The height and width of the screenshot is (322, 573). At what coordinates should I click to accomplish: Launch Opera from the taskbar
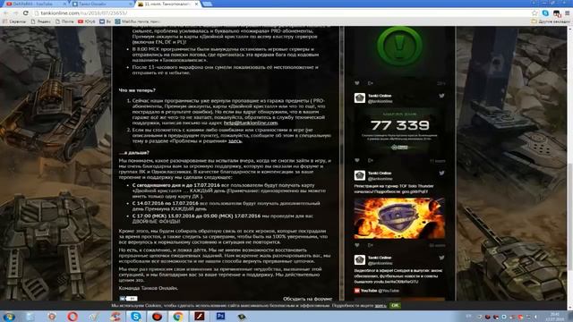click(x=72, y=316)
